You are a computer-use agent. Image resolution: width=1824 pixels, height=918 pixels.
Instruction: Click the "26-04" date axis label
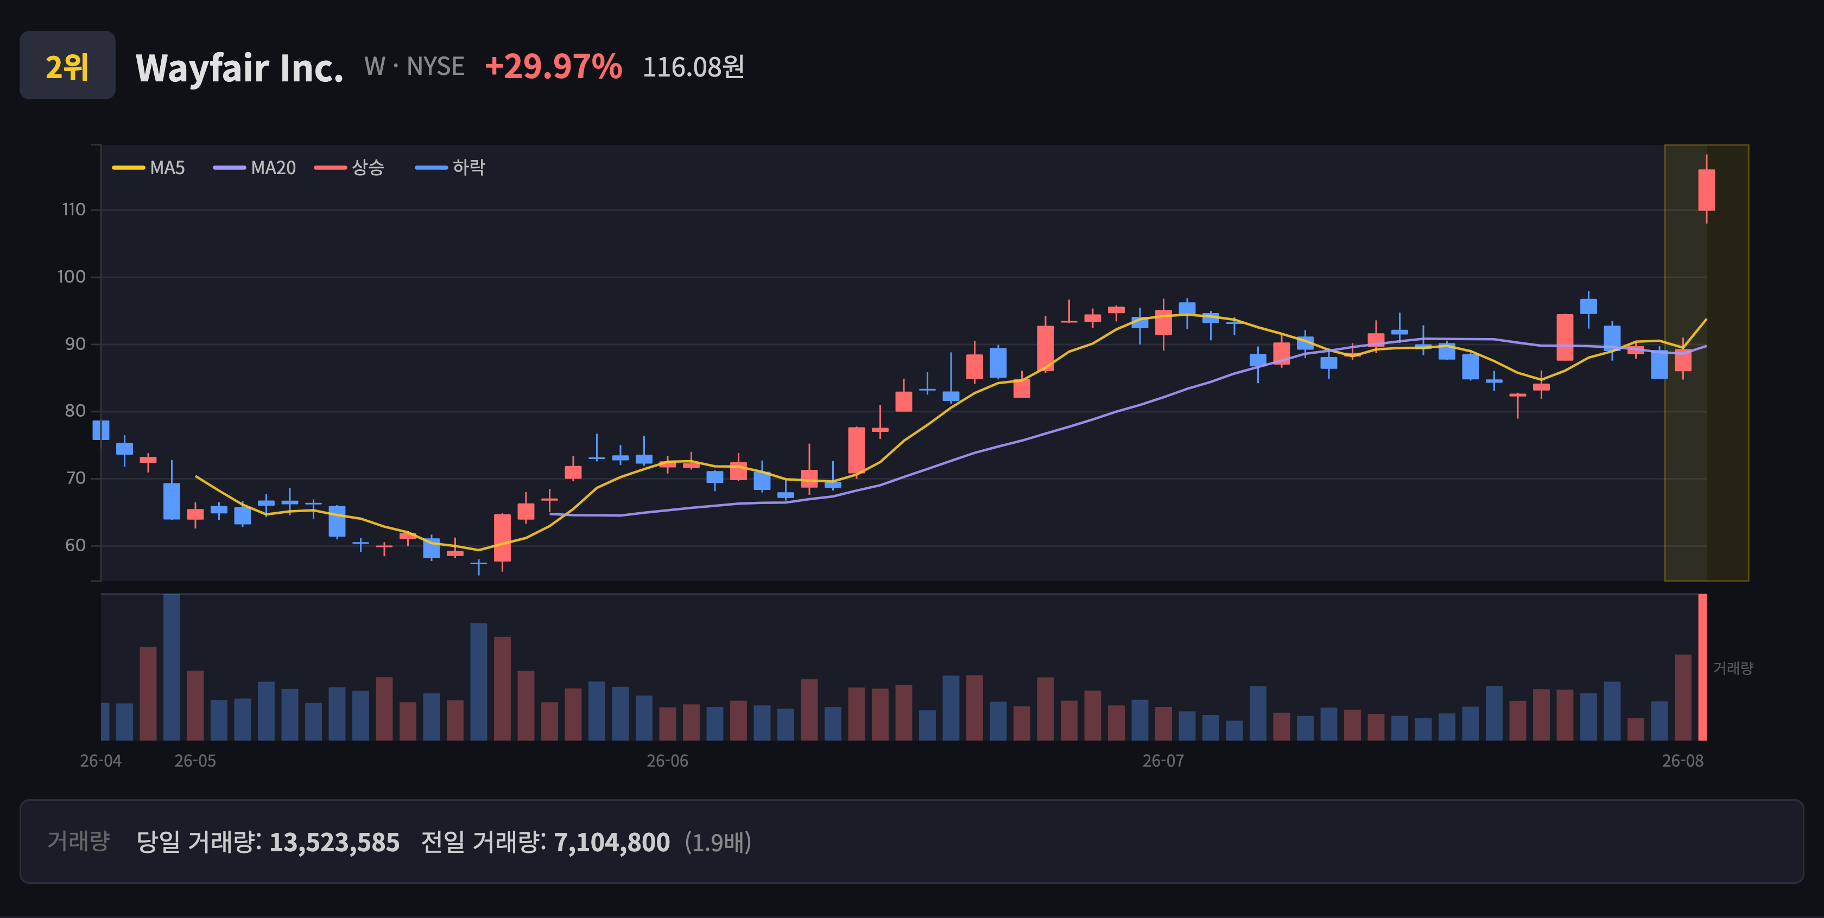[x=100, y=761]
